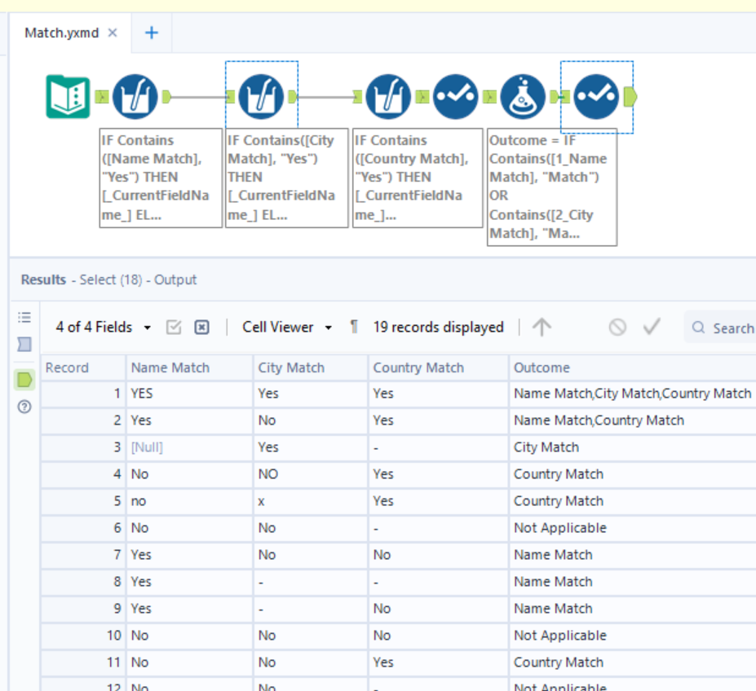Viewport: 756px width, 691px height.
Task: Open the help question mark icon
Action: 24,407
